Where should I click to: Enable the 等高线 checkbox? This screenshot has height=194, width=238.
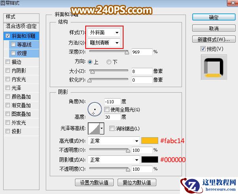coord(13,45)
